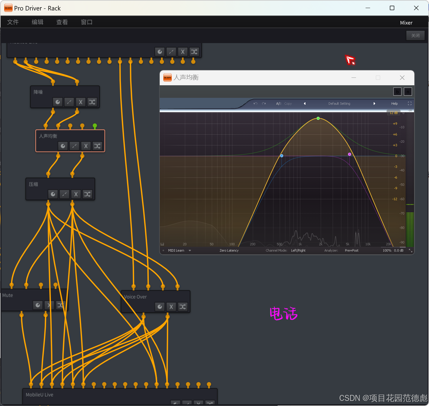
Task: Click the X remove icon on 压缩 node
Action: point(76,194)
